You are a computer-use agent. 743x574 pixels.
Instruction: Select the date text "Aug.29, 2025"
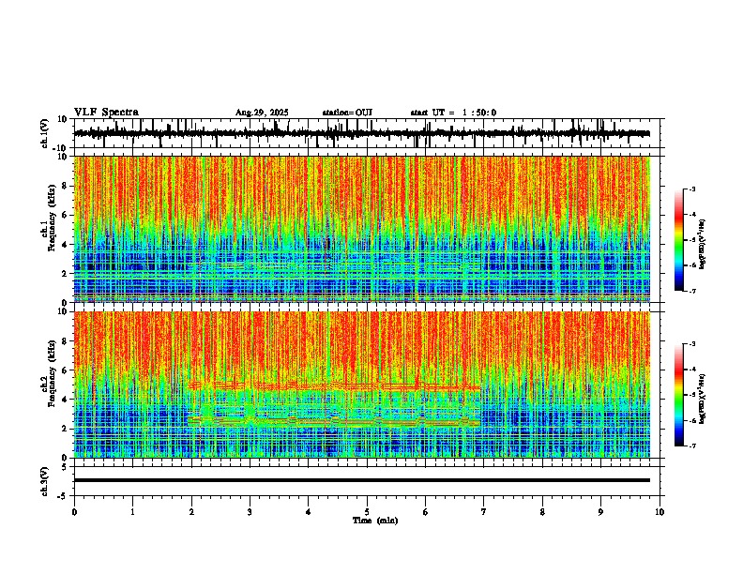(262, 113)
